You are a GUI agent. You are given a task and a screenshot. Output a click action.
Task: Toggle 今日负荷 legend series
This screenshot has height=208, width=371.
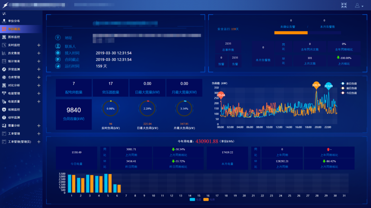point(349,93)
